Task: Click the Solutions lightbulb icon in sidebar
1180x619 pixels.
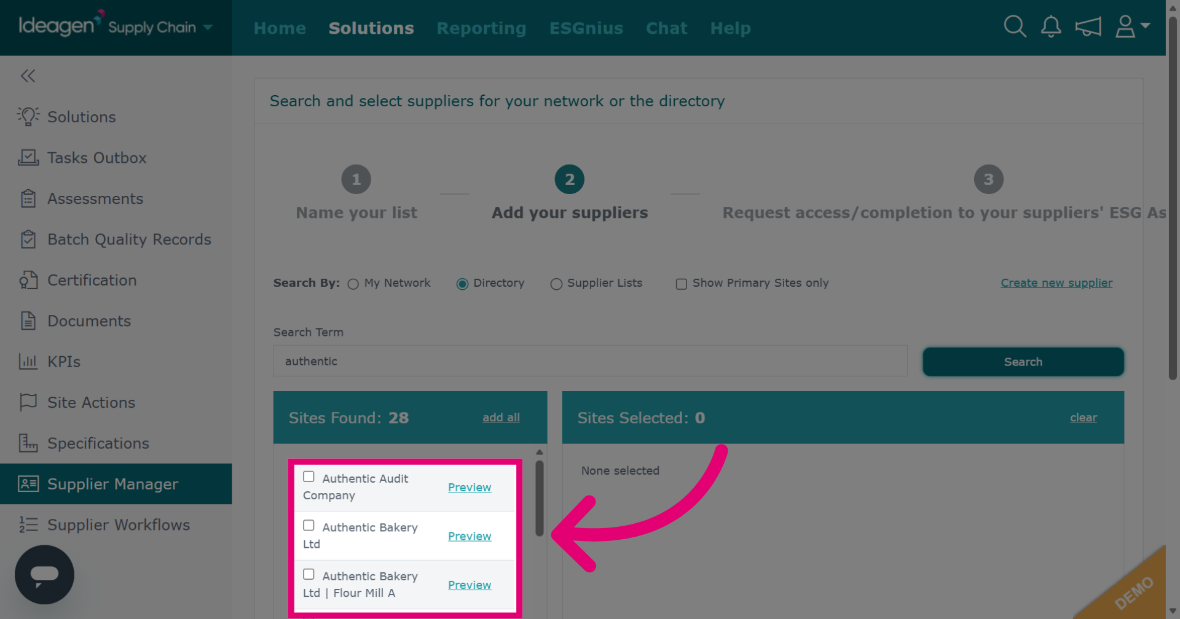Action: [28, 117]
